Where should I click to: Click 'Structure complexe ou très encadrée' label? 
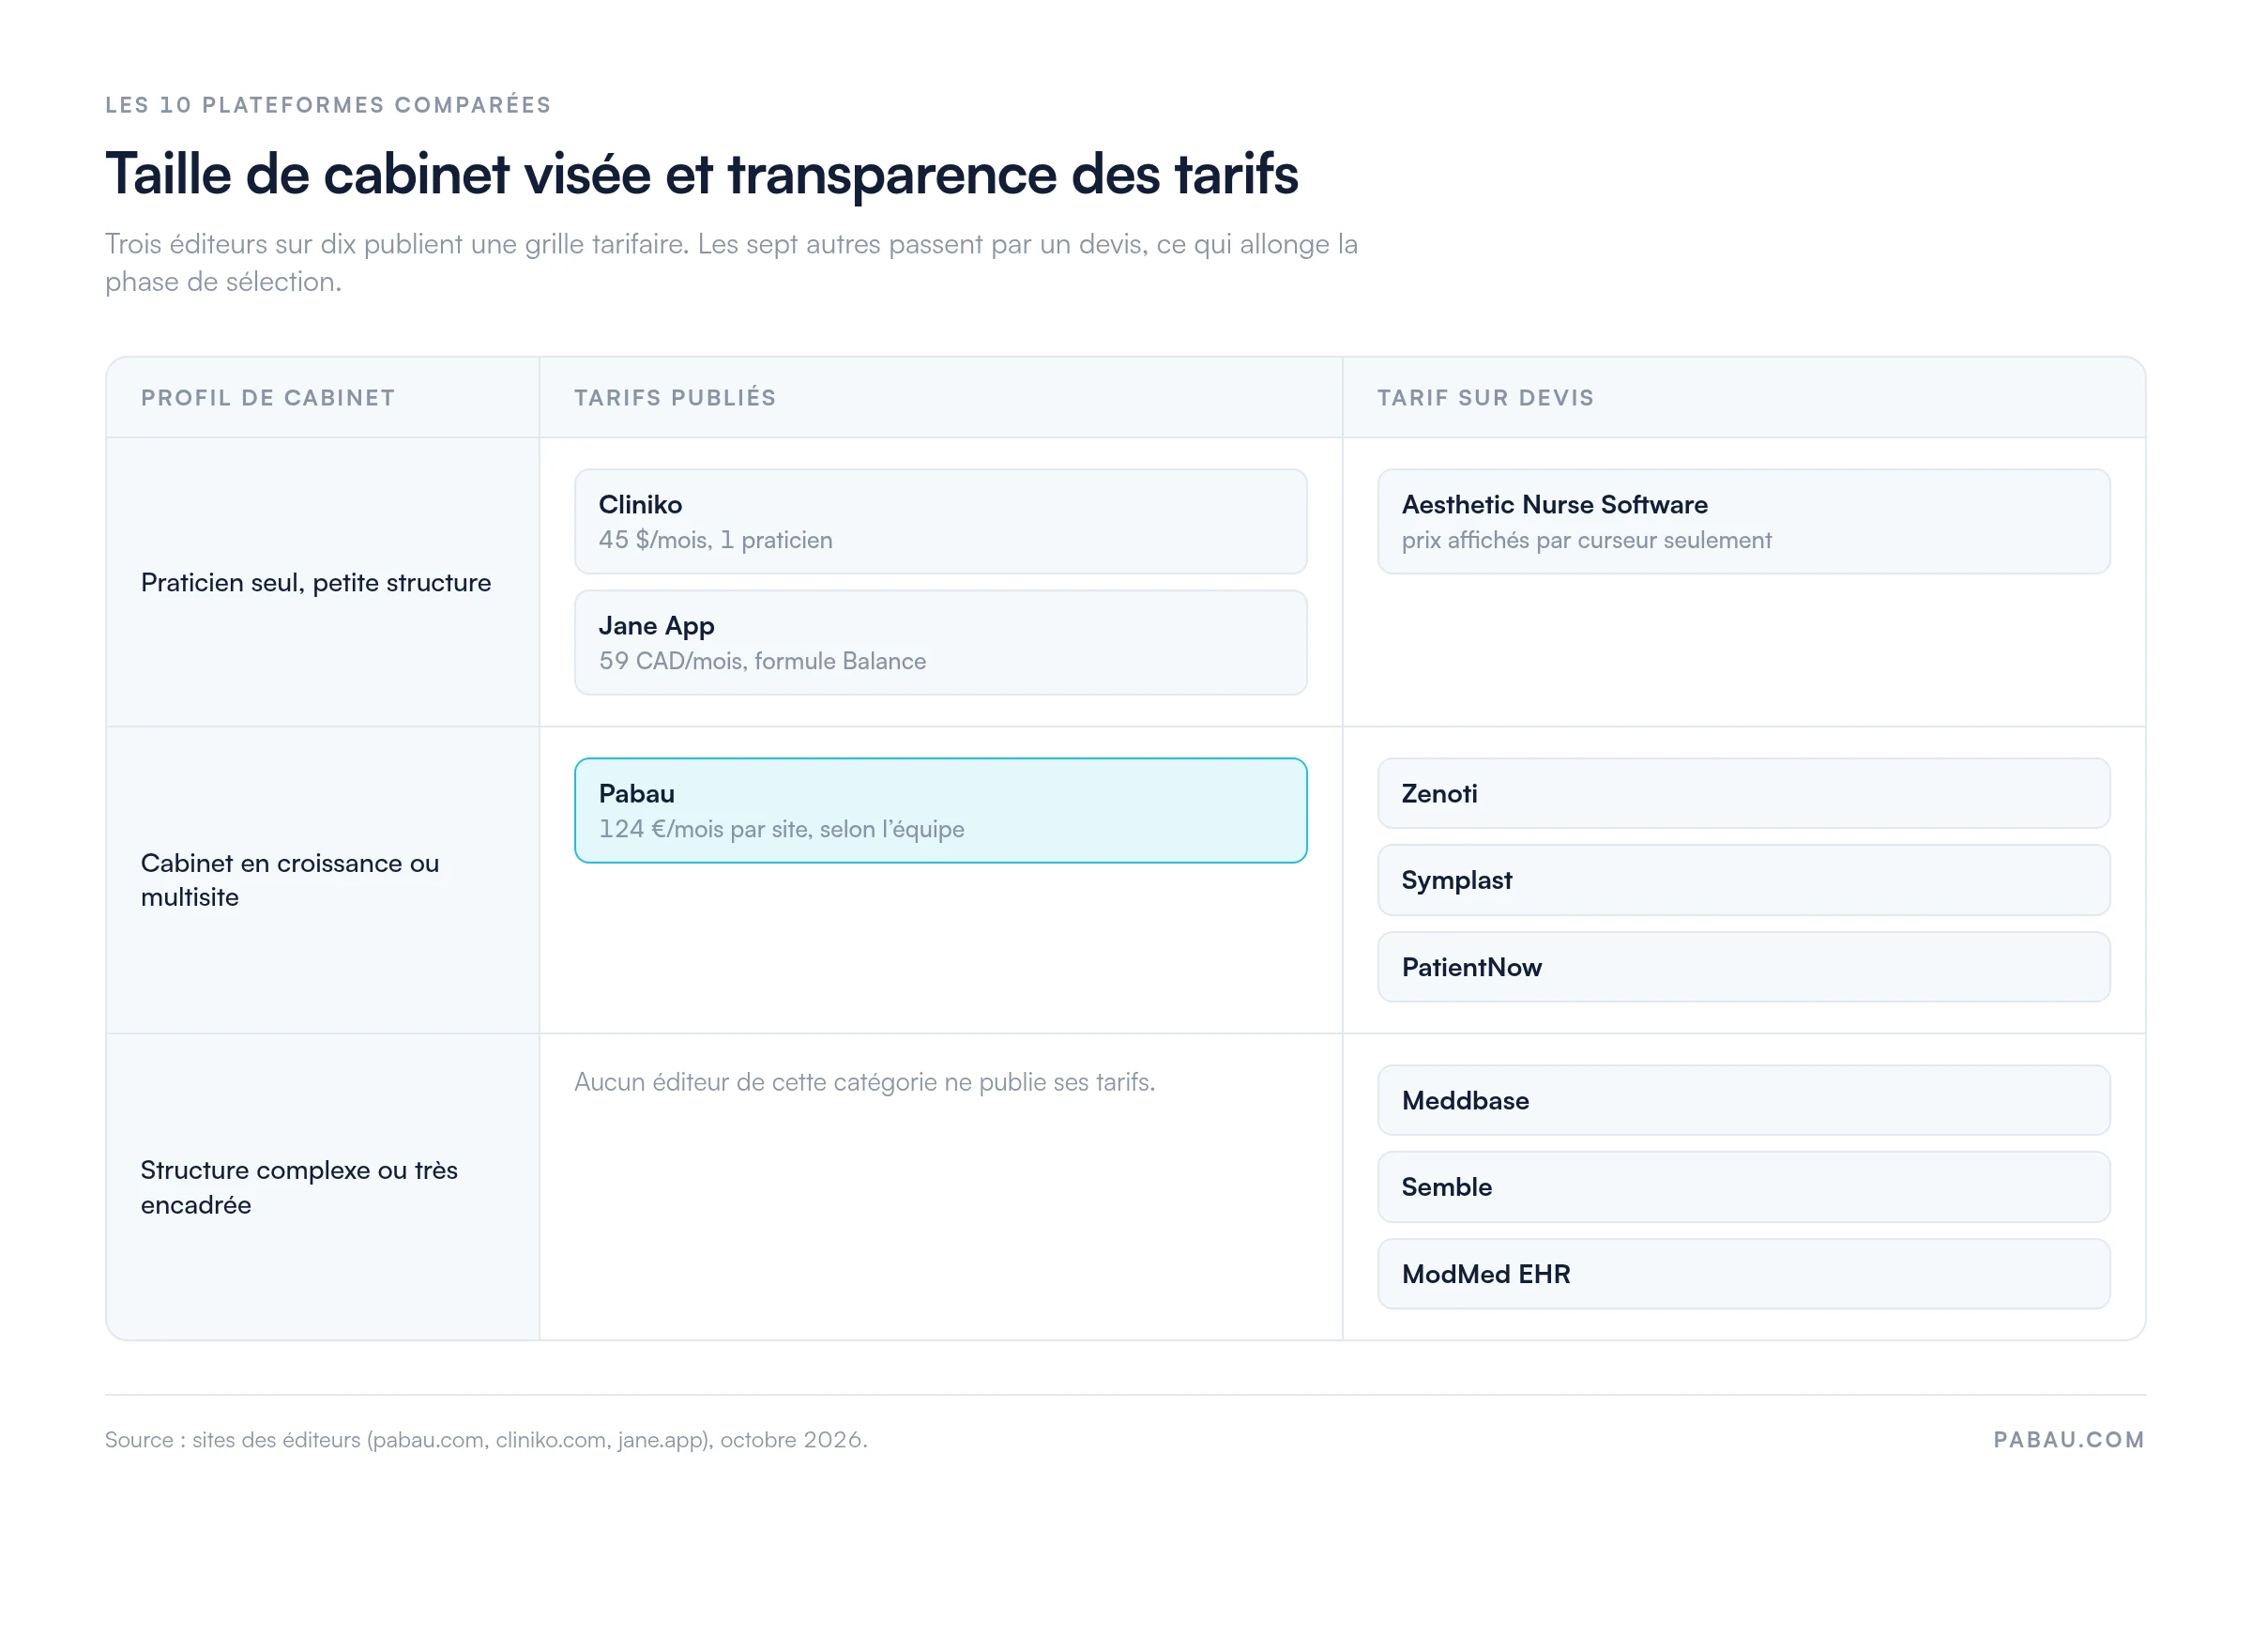tap(299, 1187)
